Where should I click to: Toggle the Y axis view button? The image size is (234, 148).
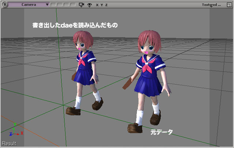point(102,5)
